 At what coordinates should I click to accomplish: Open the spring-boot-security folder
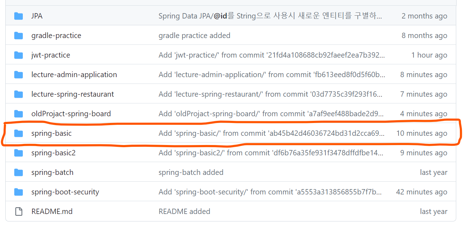click(x=65, y=192)
